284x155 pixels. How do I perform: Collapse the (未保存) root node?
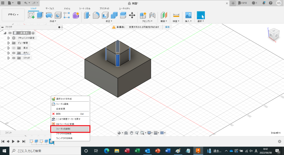tap(5, 33)
